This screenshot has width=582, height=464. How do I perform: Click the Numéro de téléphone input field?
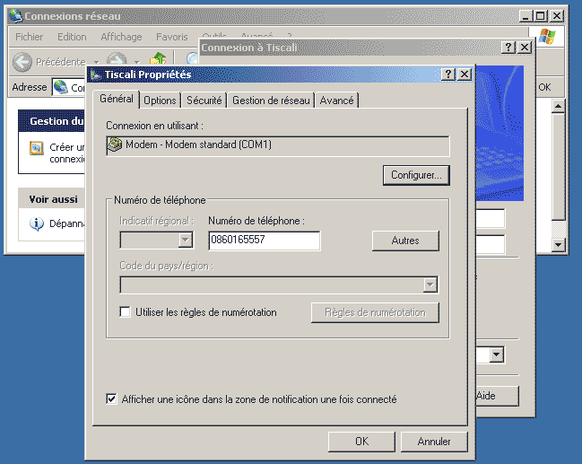pos(265,241)
